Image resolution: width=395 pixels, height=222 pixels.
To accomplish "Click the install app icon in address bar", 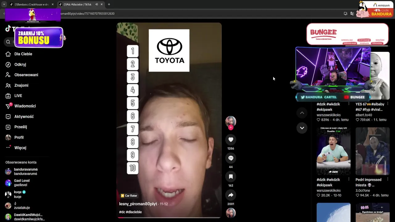I will point(346,14).
